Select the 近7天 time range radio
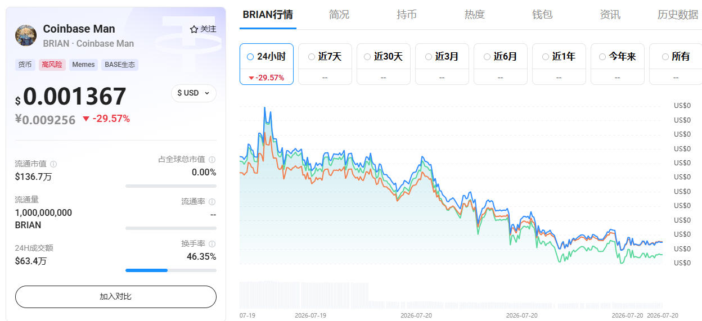702x321 pixels. [312, 57]
